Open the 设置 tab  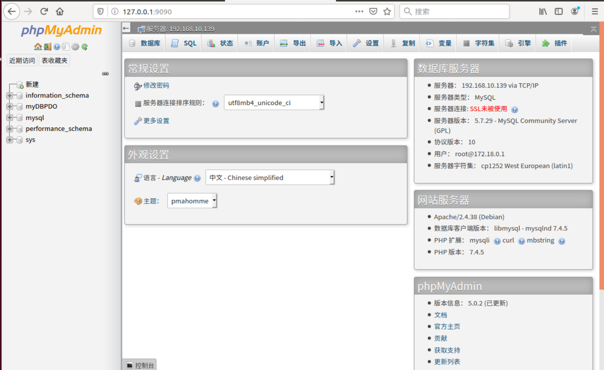click(365, 43)
